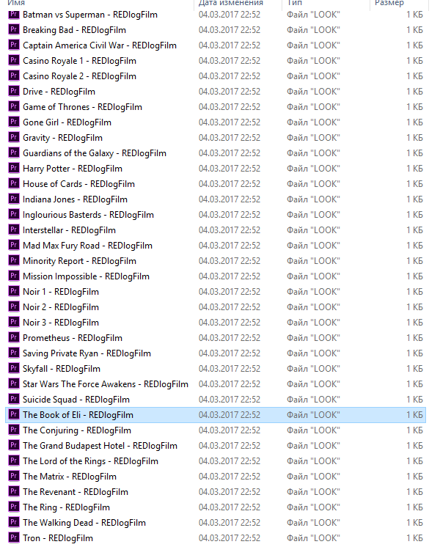Viewport: 440px width, 547px height.
Task: Select the Pr icon of Prometheus file
Action: click(x=14, y=338)
